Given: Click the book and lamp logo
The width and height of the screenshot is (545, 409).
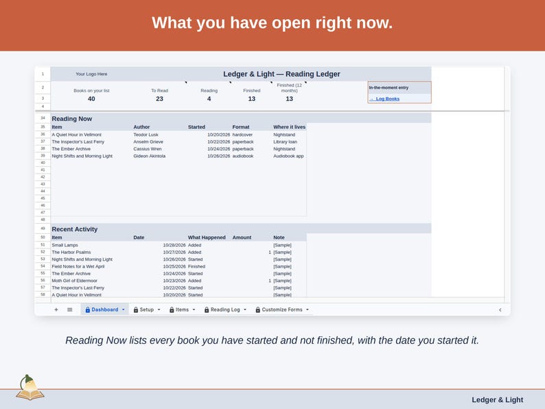Looking at the screenshot, I should pyautogui.click(x=30, y=388).
